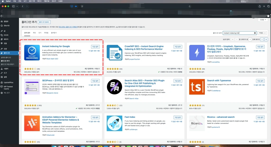Viewport: 271px width, 147px height.
Task: Go to the next results page
Action: coord(262,39)
